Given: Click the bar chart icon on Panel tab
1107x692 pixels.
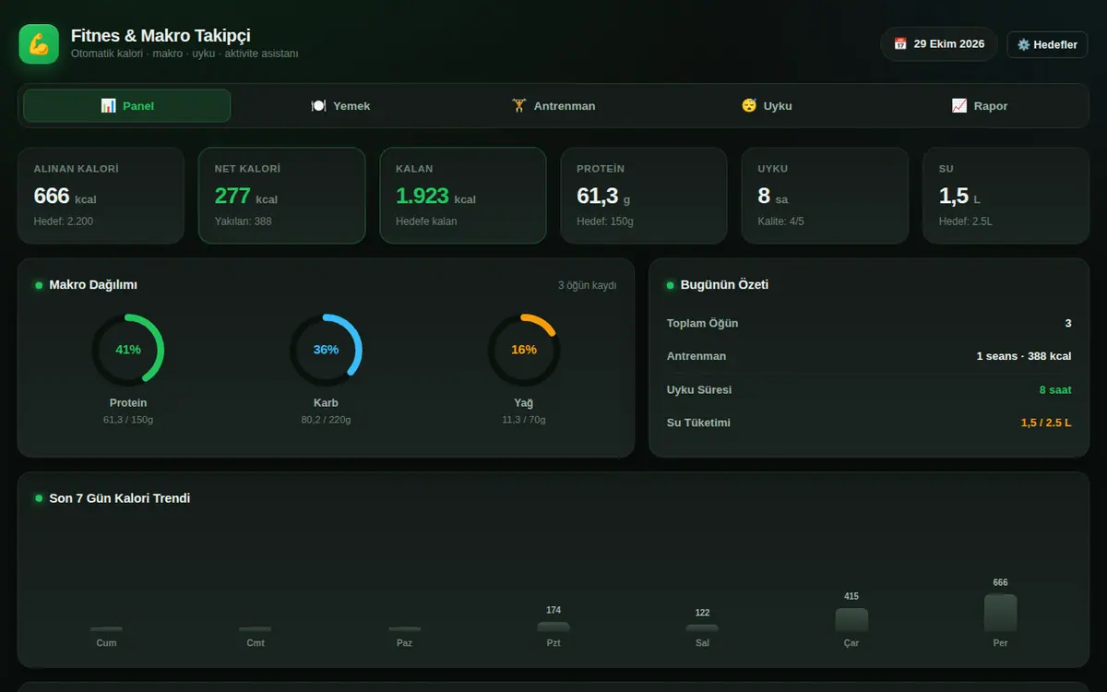Looking at the screenshot, I should pos(108,106).
